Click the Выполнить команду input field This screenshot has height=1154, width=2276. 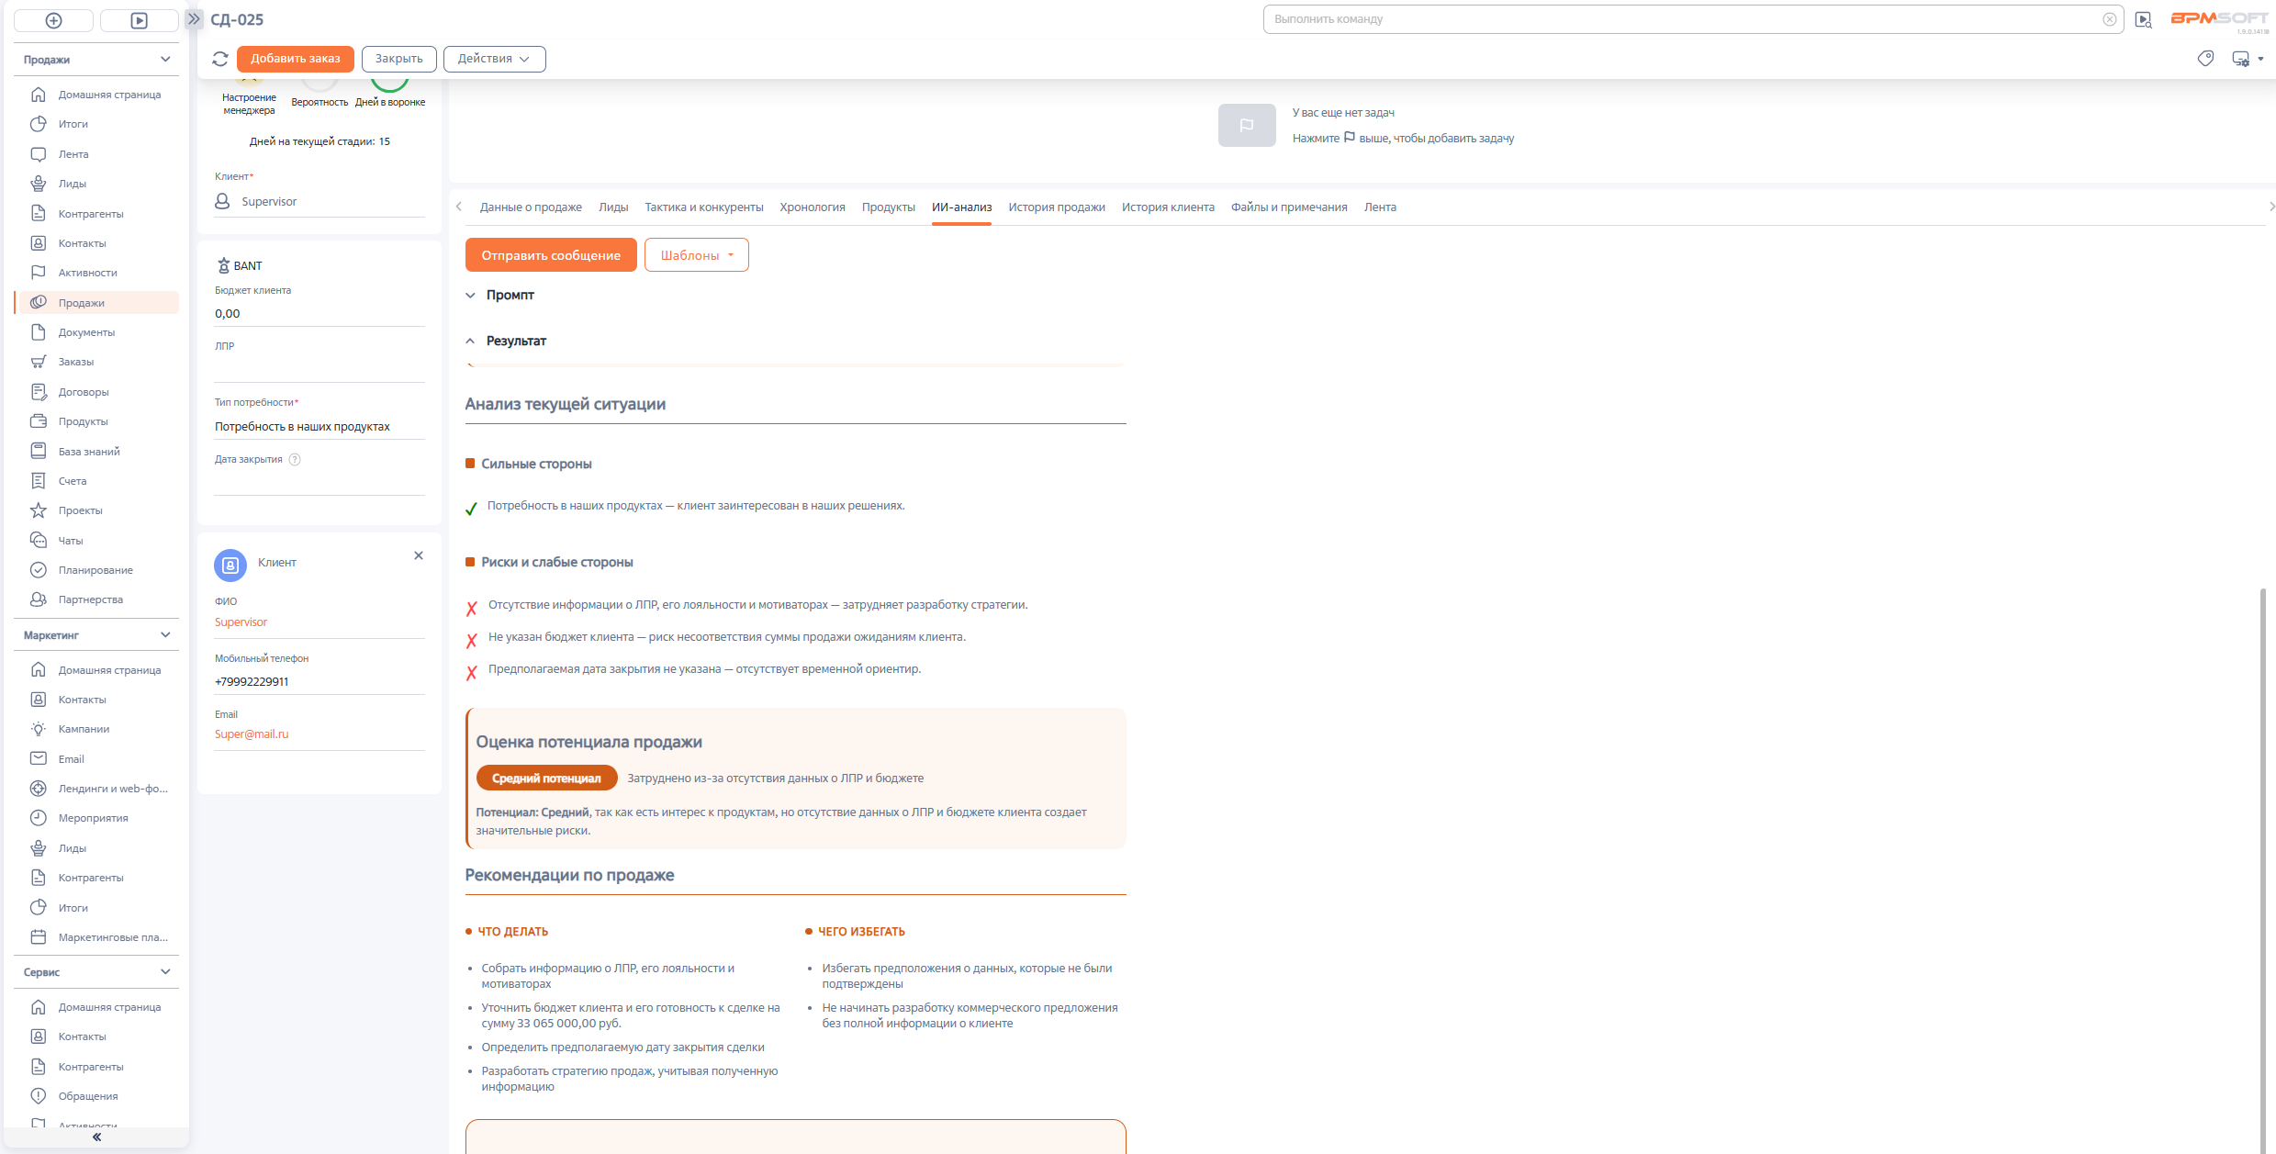pyautogui.click(x=1653, y=18)
